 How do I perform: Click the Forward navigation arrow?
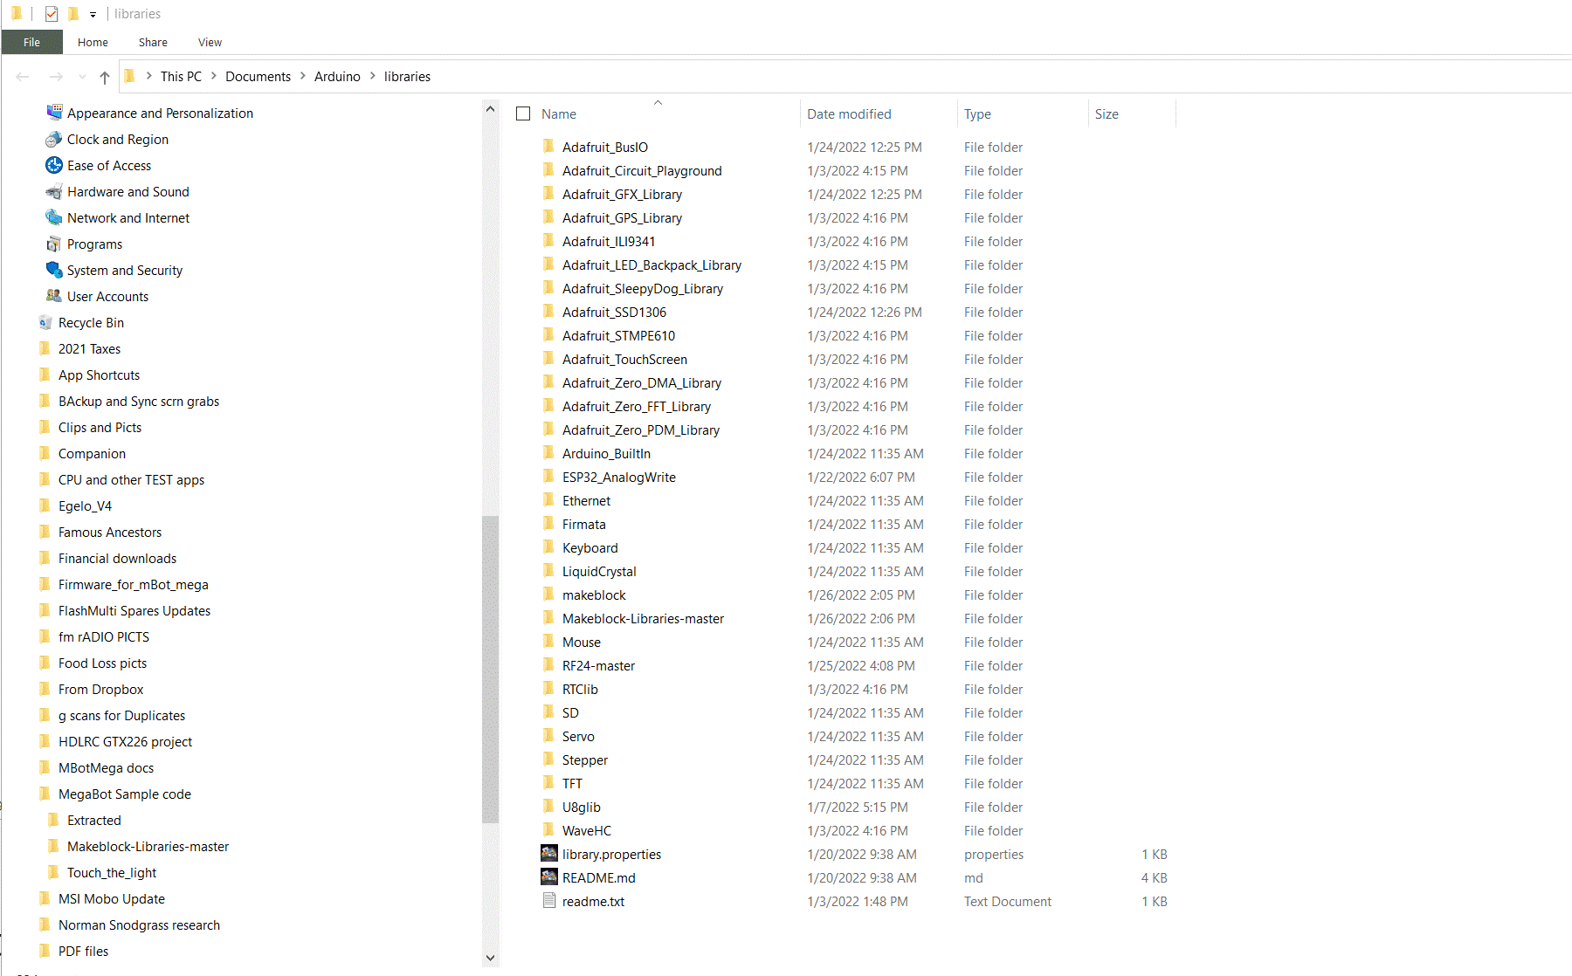click(x=56, y=77)
